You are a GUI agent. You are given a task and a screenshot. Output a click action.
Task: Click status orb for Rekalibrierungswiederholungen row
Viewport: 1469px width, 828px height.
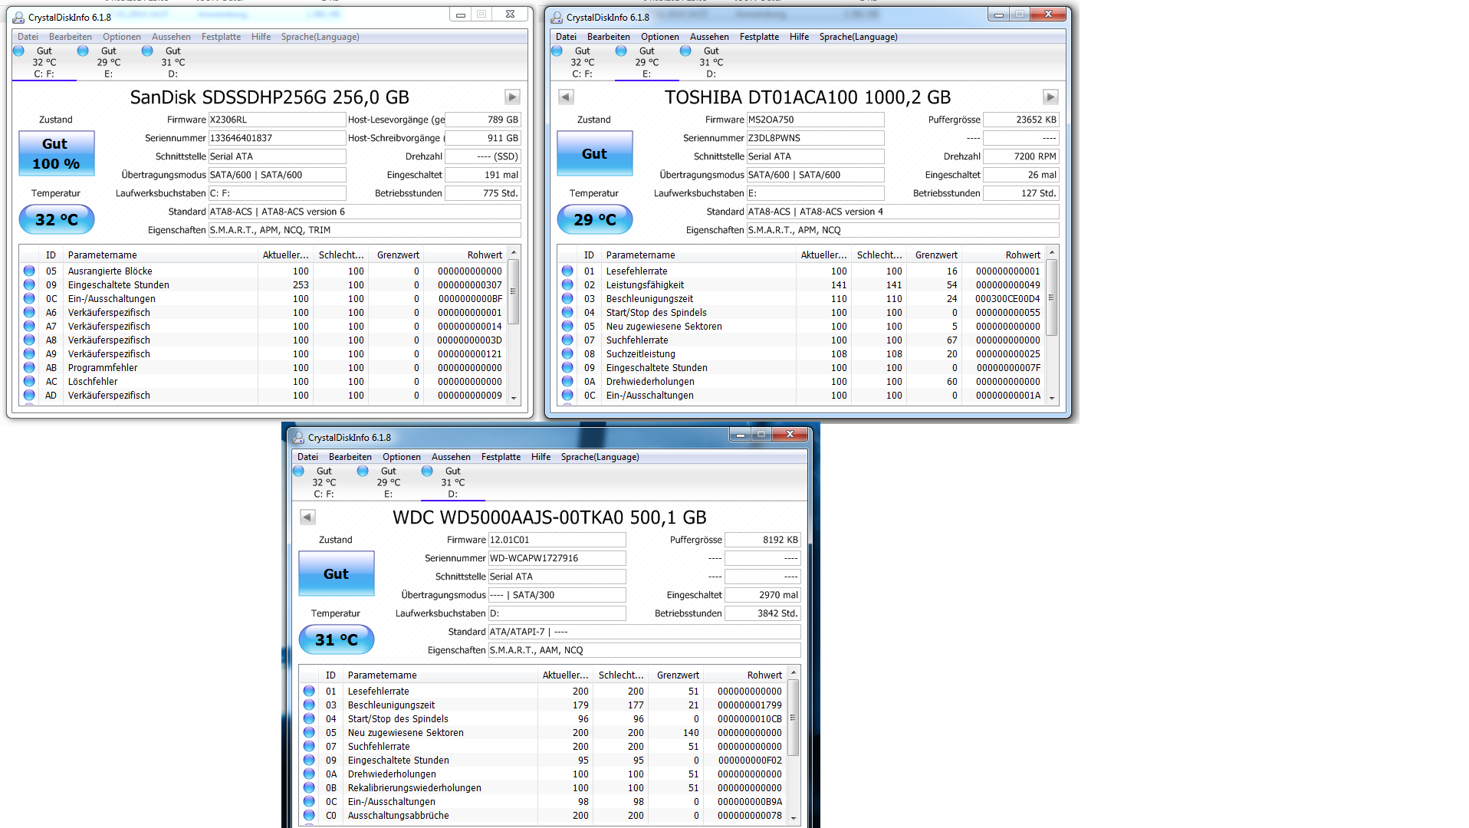click(309, 787)
